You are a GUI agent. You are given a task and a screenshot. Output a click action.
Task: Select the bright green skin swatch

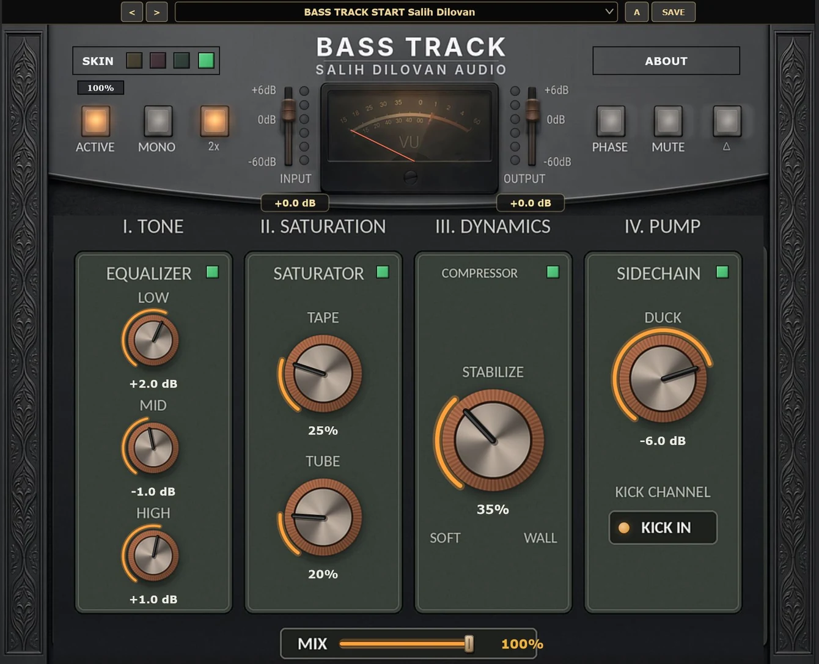[206, 60]
